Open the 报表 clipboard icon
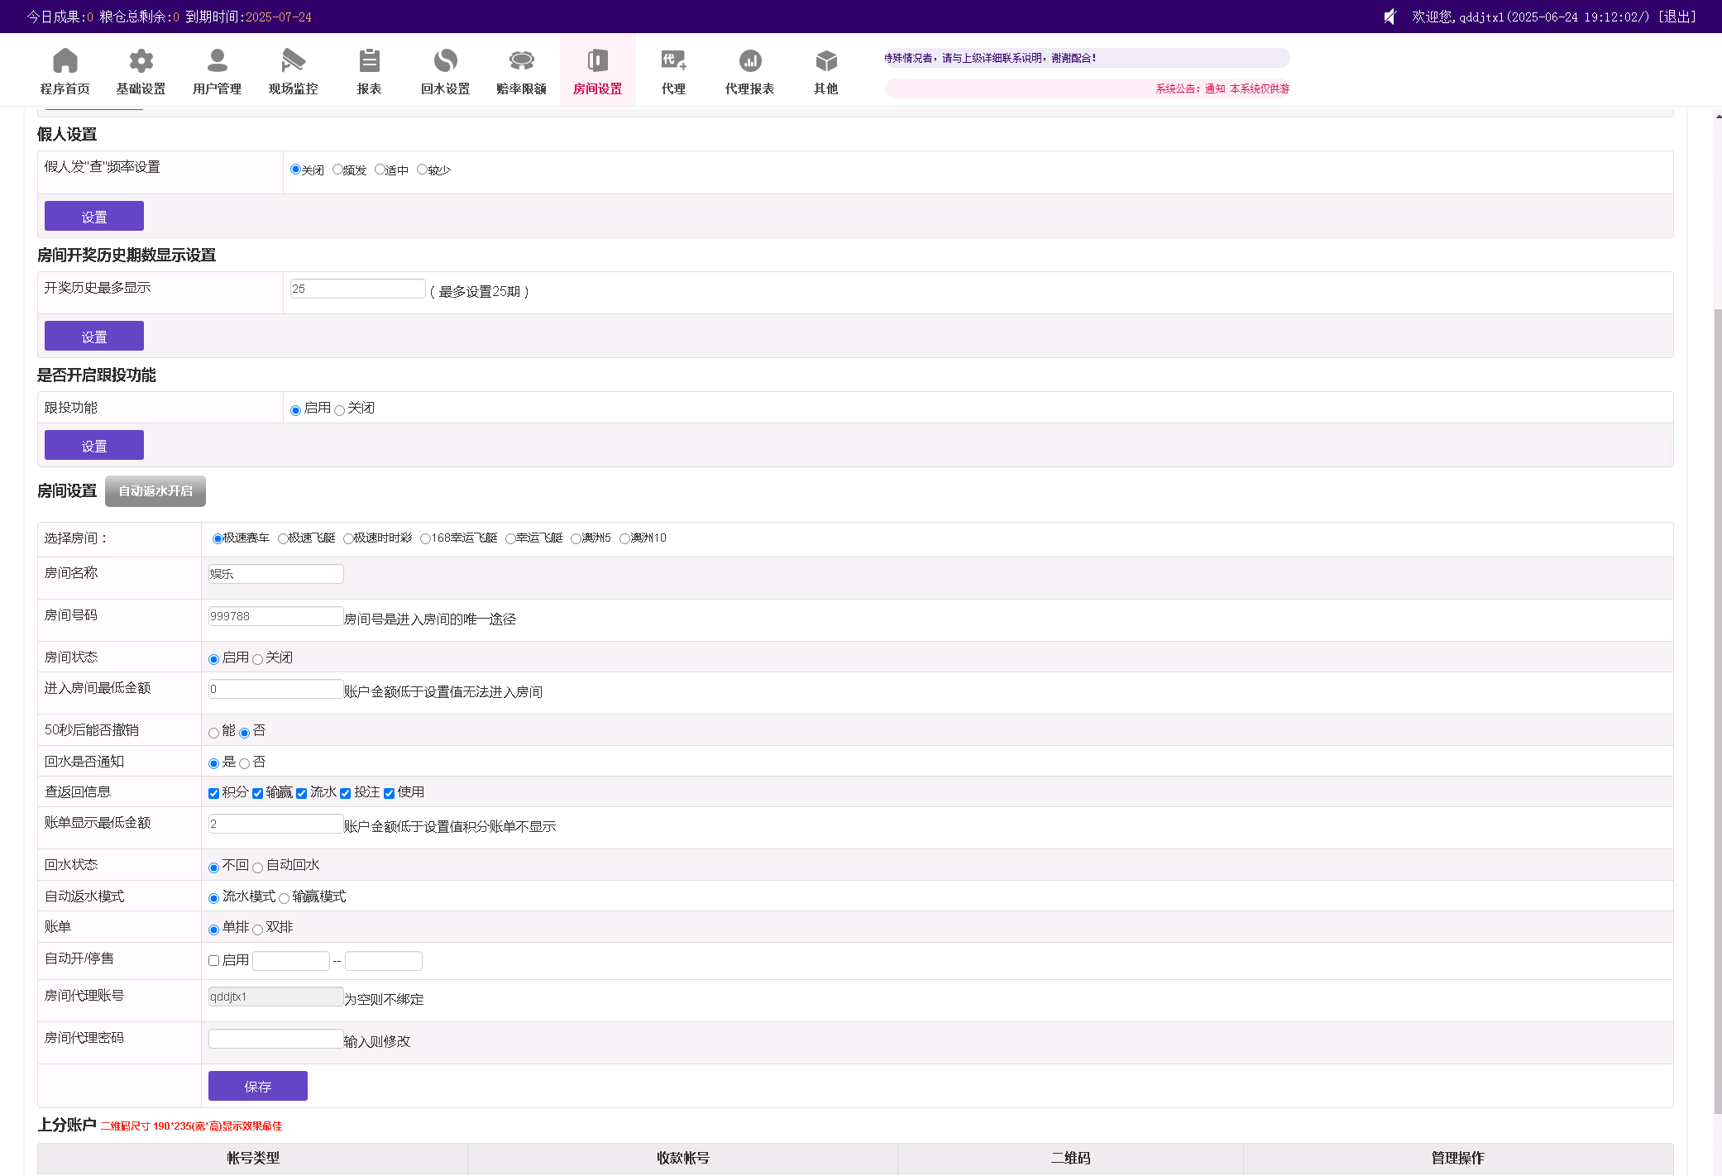 coord(369,61)
